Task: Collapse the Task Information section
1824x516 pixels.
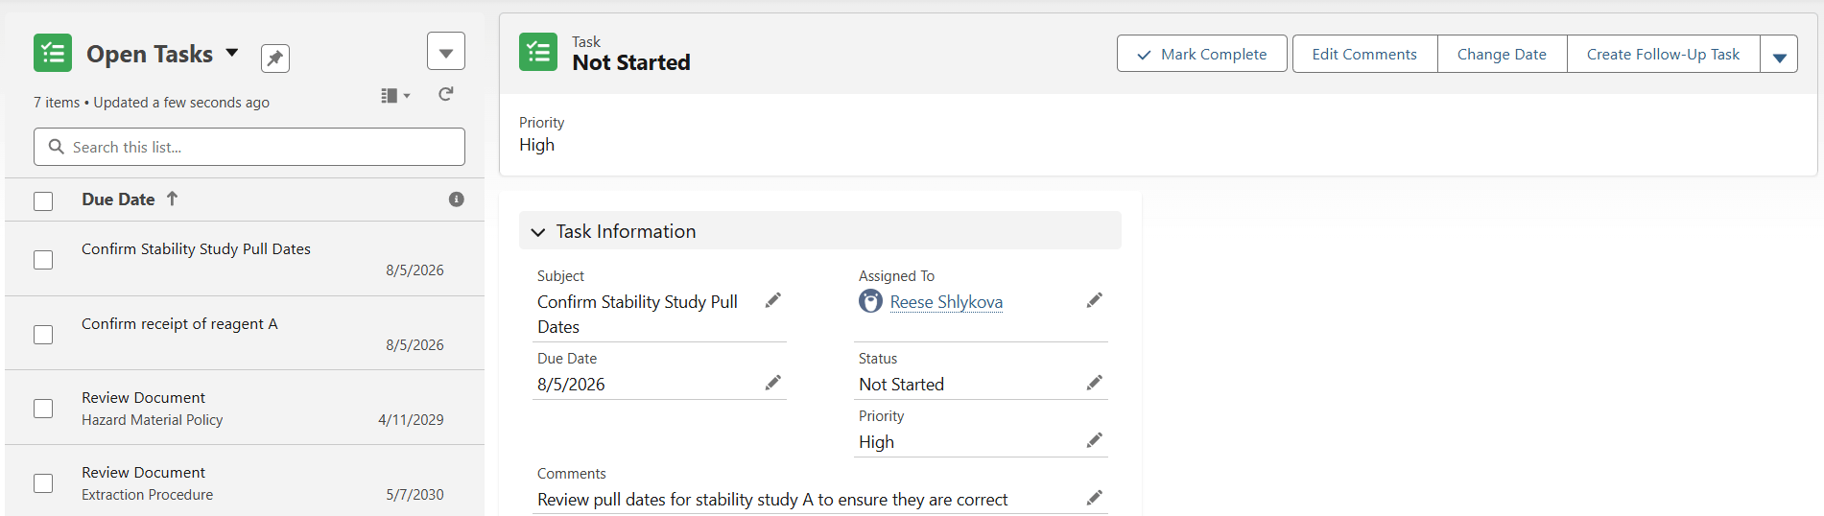Action: [538, 232]
